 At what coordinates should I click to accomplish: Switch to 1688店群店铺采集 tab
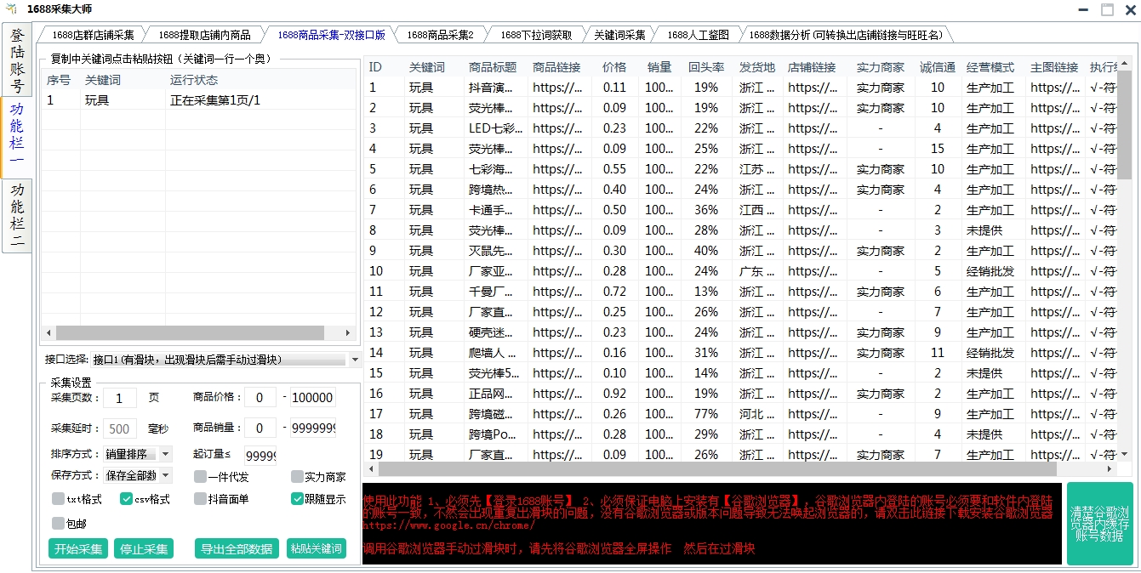coord(93,35)
